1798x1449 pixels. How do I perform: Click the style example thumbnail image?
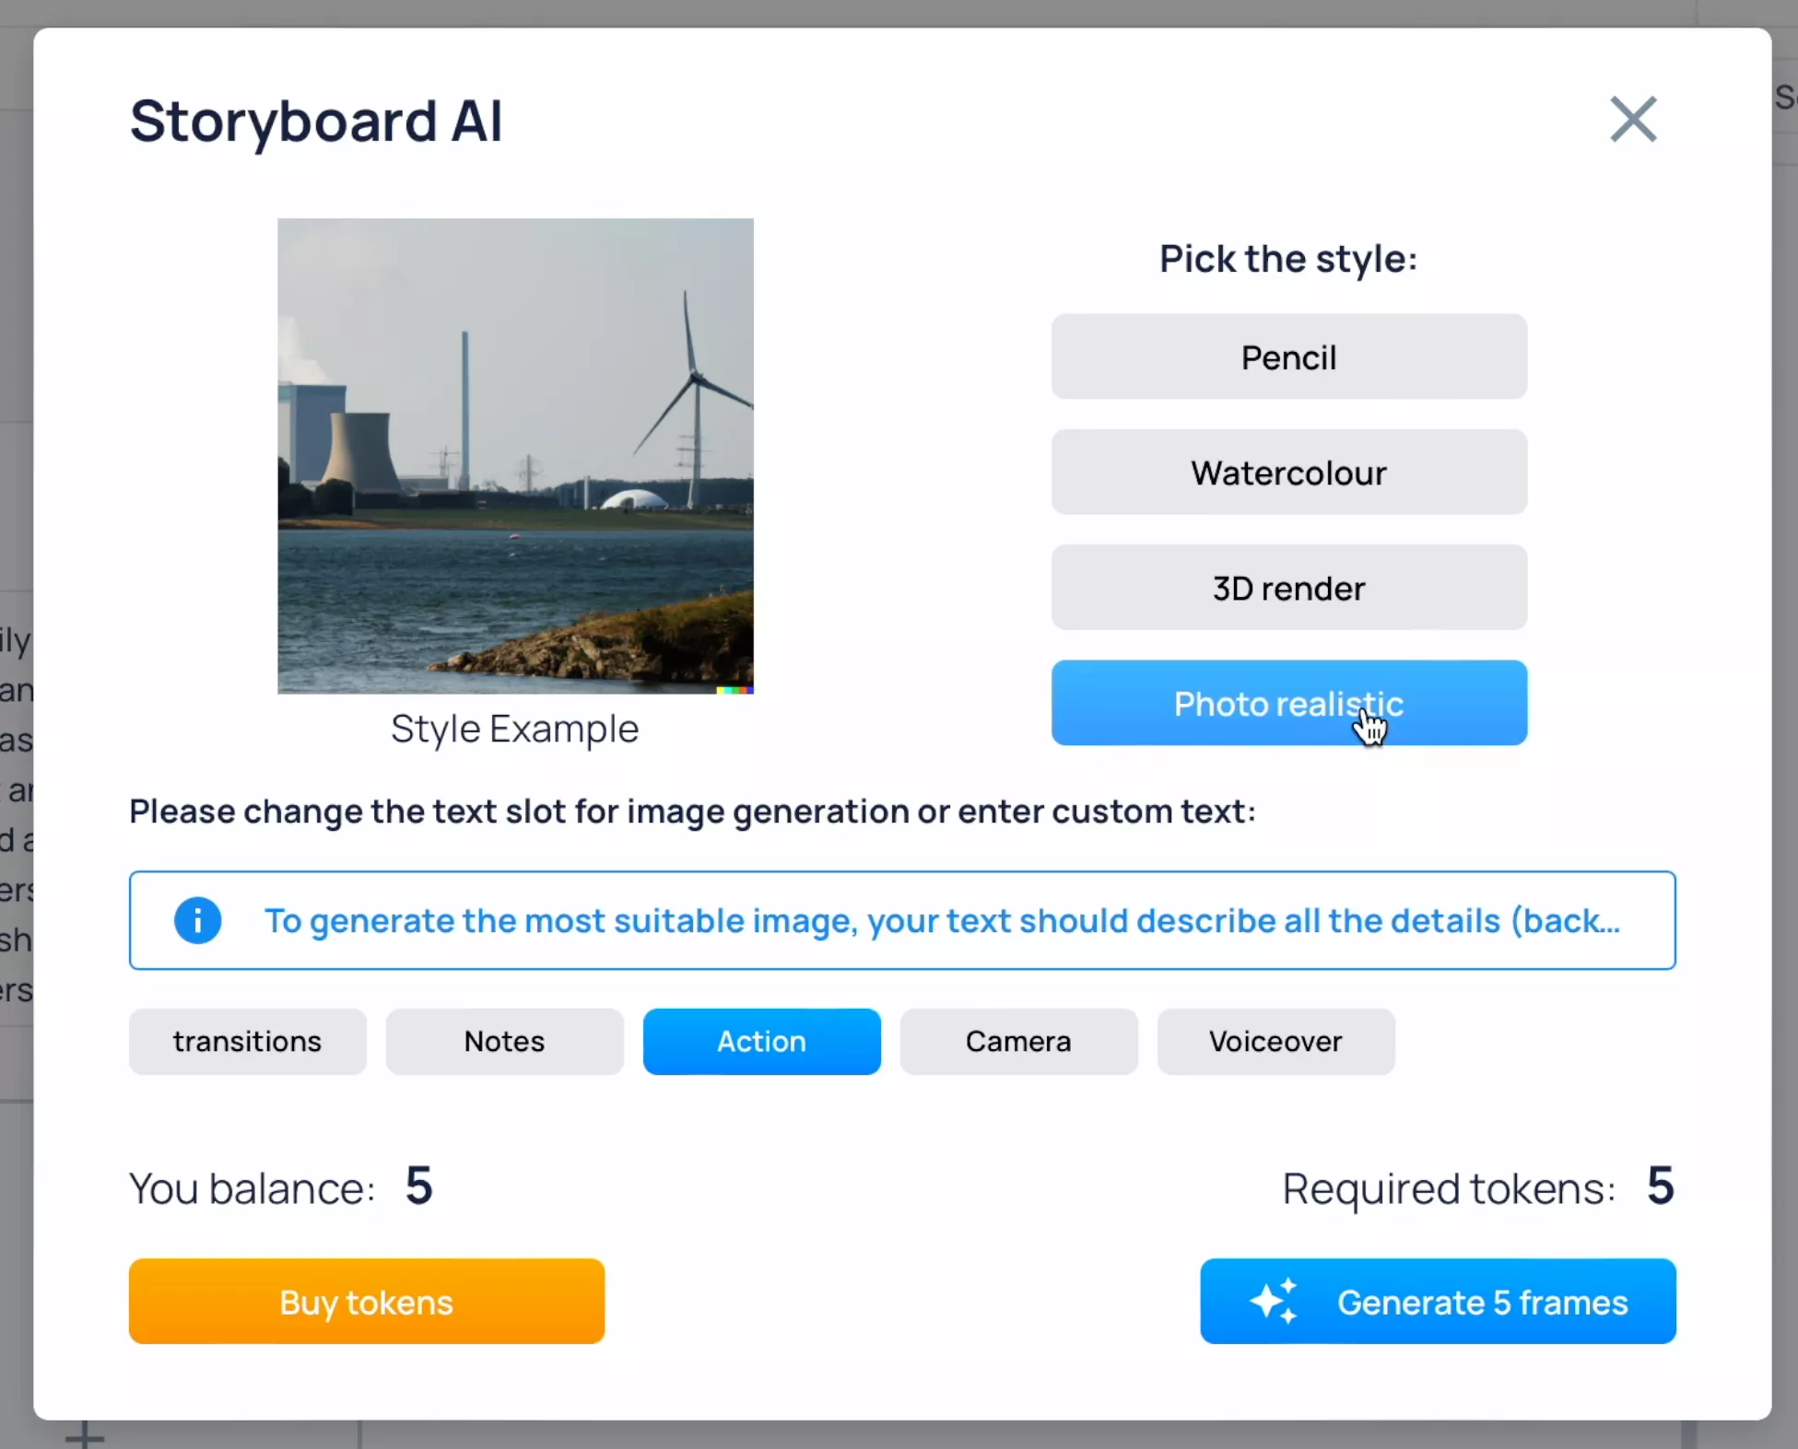point(514,454)
